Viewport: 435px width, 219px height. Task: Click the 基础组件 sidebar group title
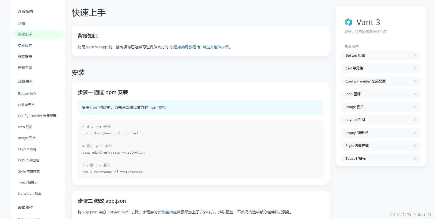click(25, 82)
